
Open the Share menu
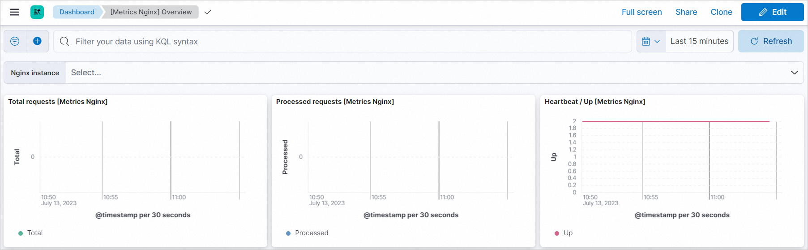coord(686,12)
